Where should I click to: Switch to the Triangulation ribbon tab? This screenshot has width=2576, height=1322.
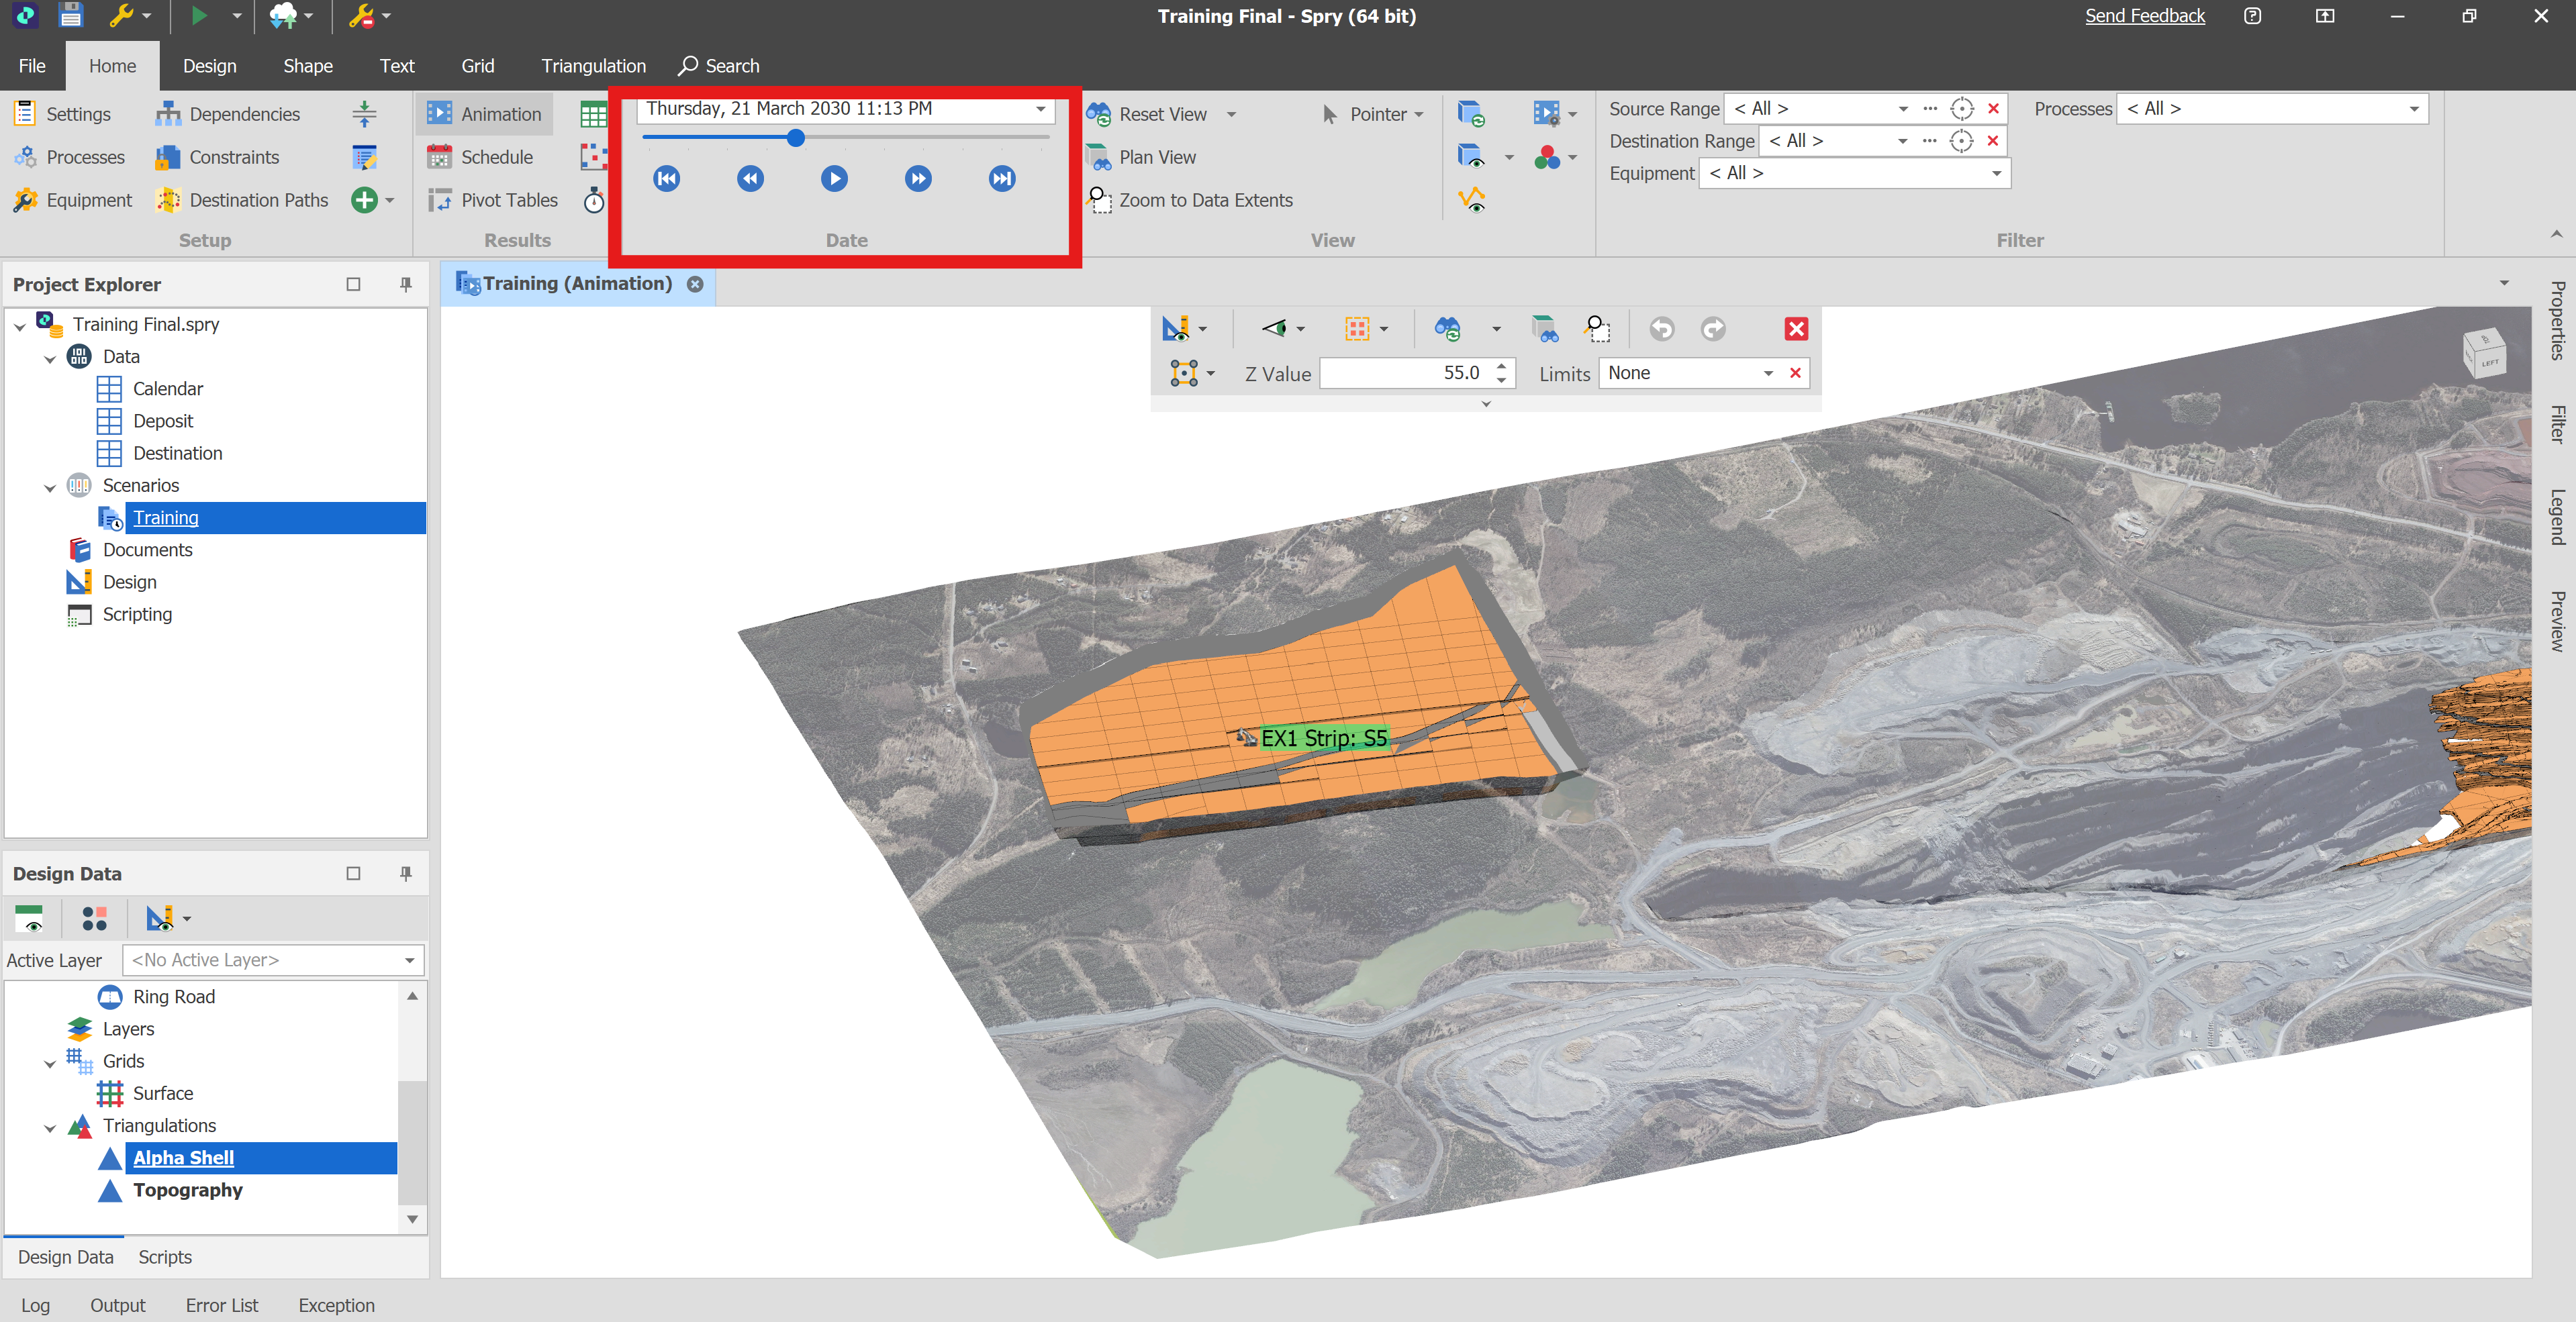click(593, 65)
